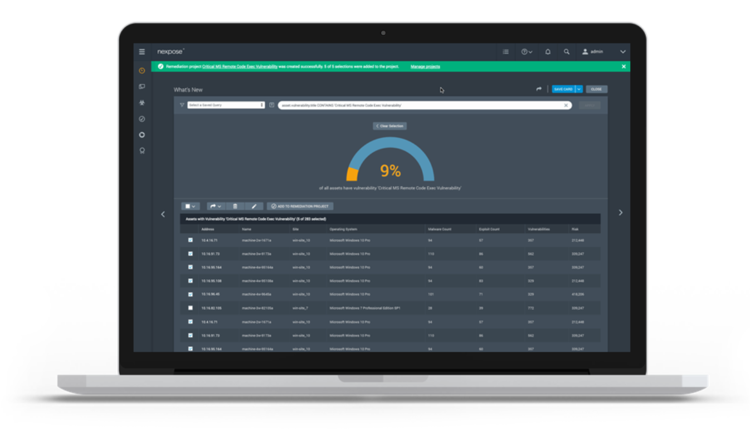Screen dimensions: 750x446
Task: Sort by the Site column header
Action: point(295,229)
